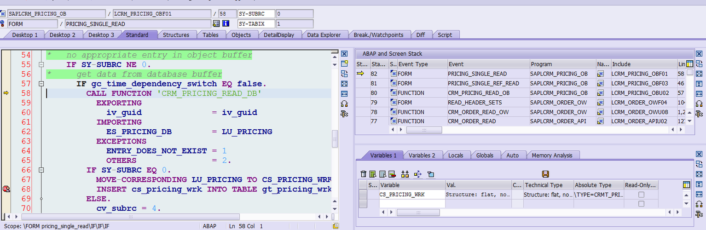Collapse the IF gc_time_dependency_switch block at line 57
This screenshot has width=706, height=230.
coord(41,84)
